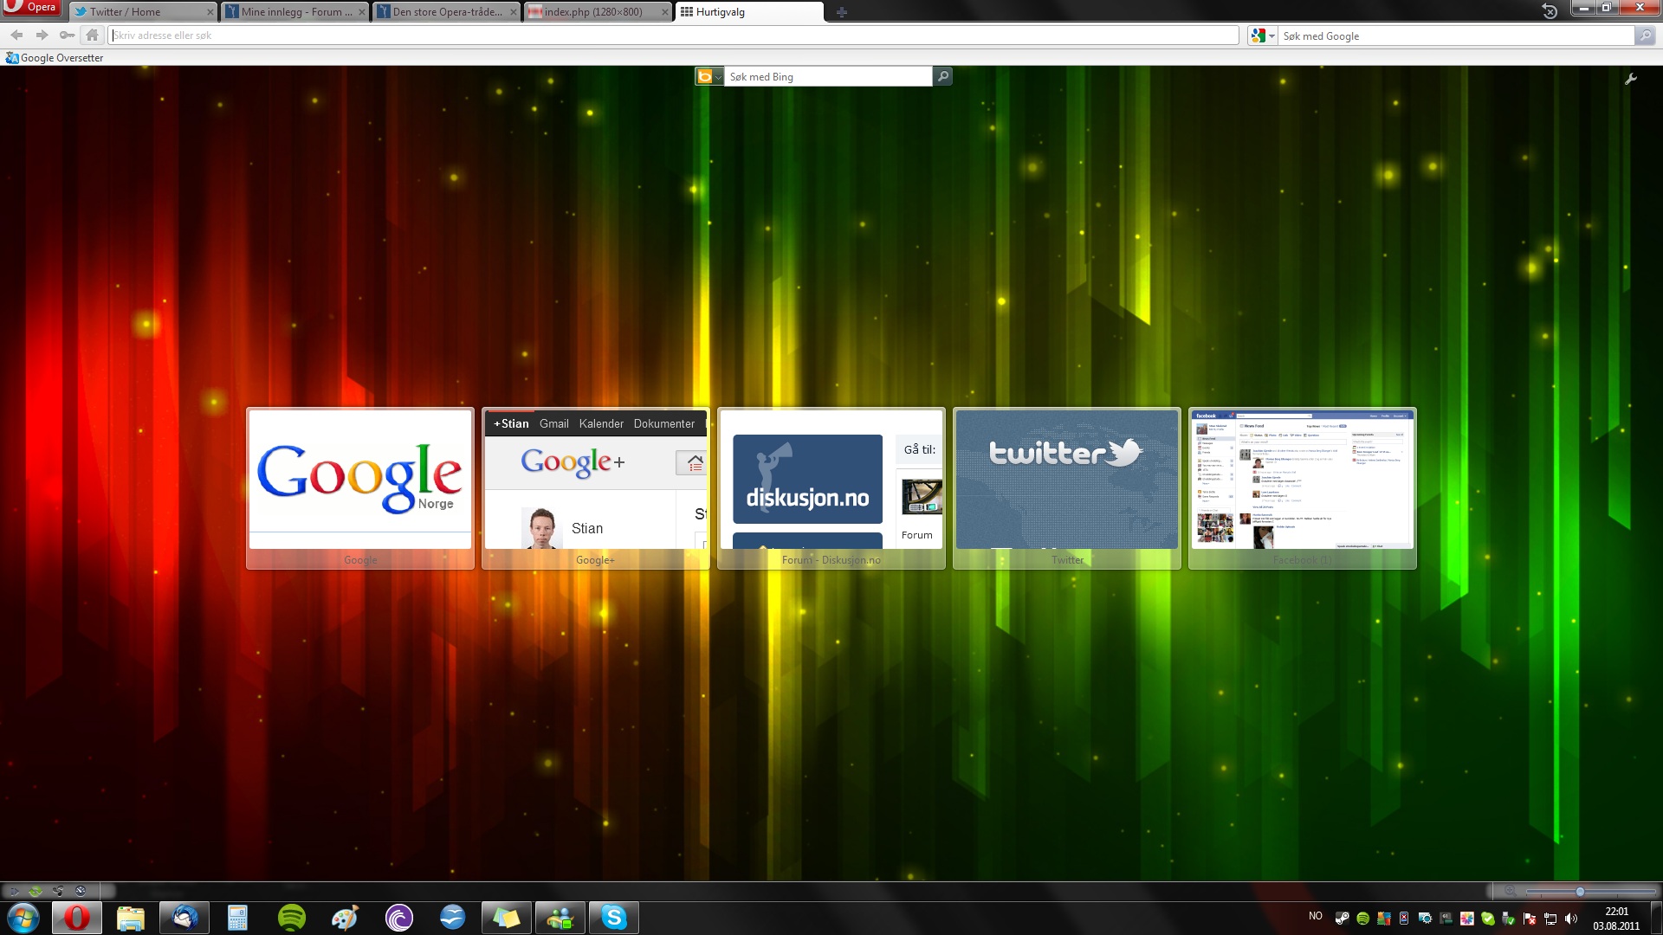Close the Den store Opera-tråde tab
Viewport: 1663px width, 935px height.
click(x=513, y=12)
